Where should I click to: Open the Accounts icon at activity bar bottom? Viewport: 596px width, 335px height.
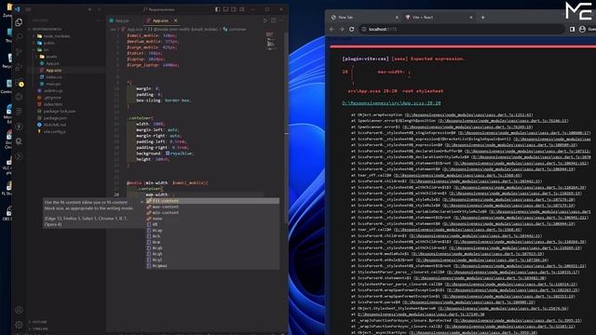pyautogui.click(x=19, y=310)
